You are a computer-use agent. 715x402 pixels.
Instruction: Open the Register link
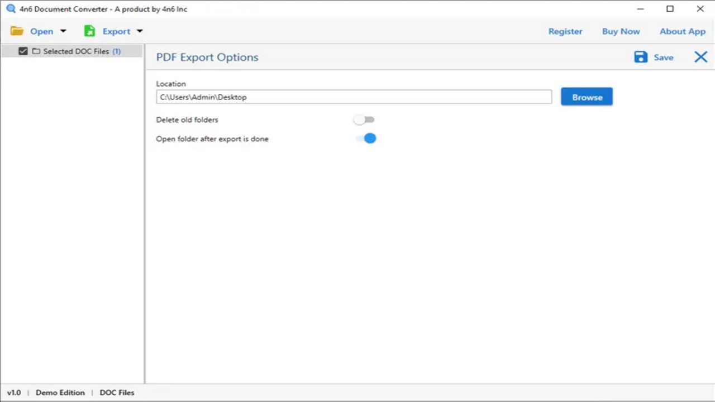565,31
